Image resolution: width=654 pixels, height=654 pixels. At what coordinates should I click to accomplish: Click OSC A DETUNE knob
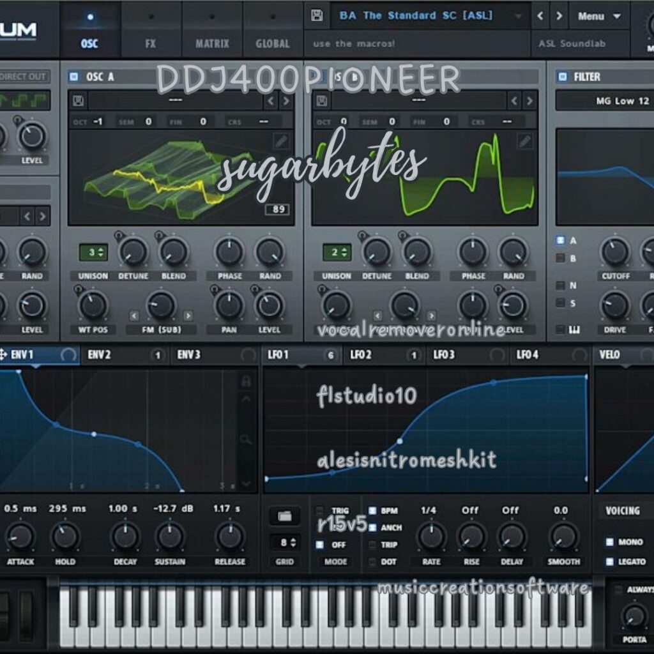133,252
